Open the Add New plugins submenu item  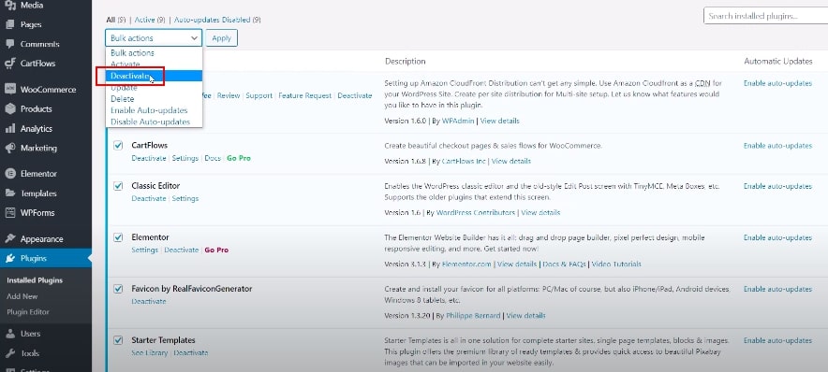[x=22, y=296]
